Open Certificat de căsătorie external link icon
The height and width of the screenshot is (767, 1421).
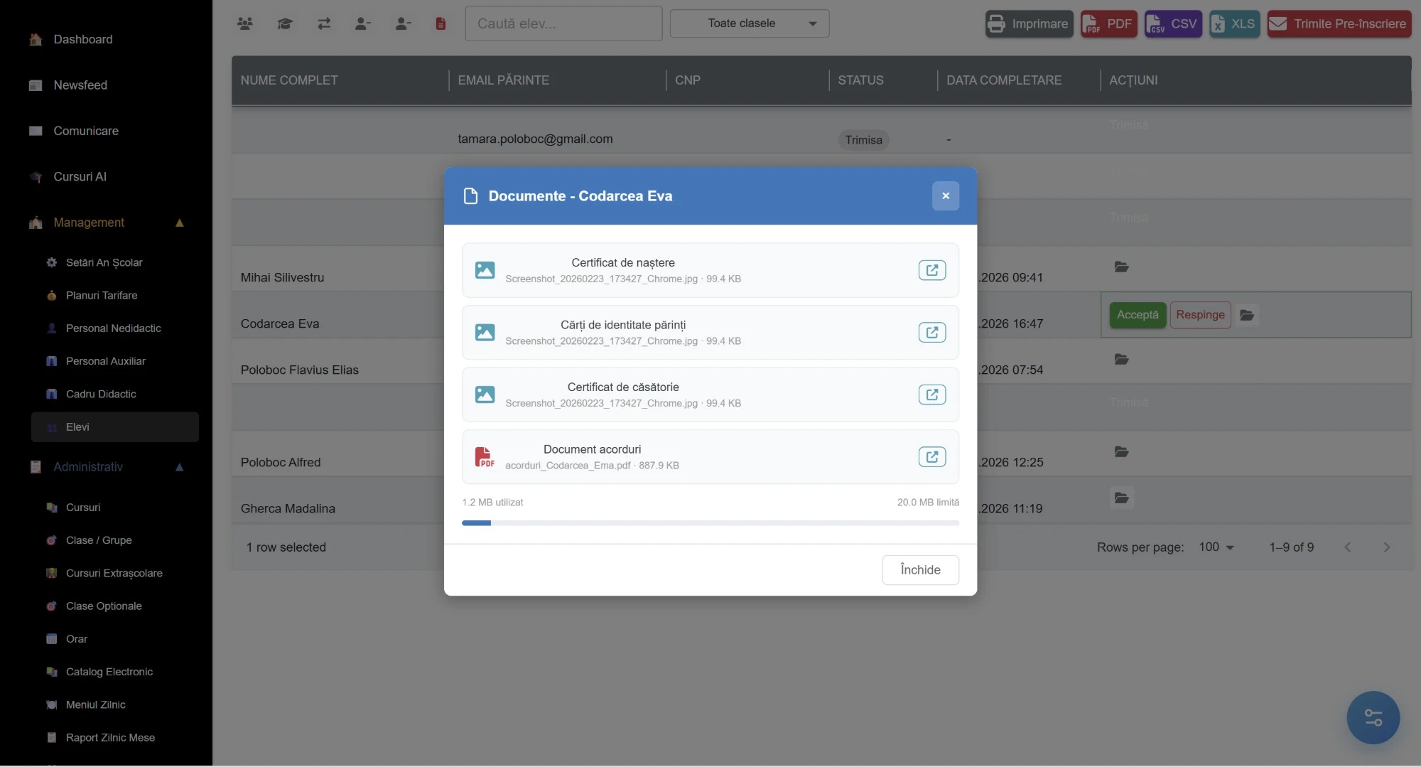coord(931,395)
